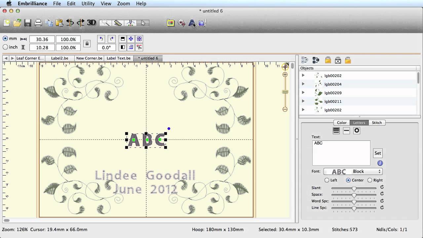Click the scissors cut stitches icon
Image resolution: width=423 pixels, height=238 pixels.
click(139, 47)
